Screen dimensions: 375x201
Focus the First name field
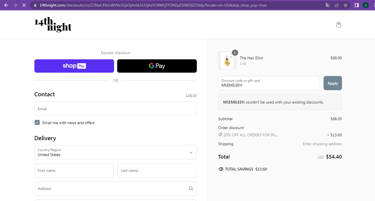coord(74,170)
